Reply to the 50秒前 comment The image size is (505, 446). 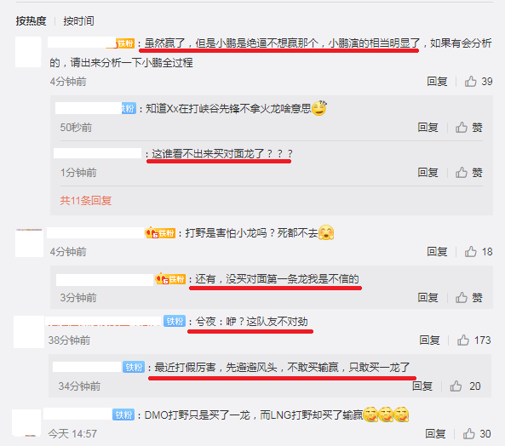tap(428, 128)
